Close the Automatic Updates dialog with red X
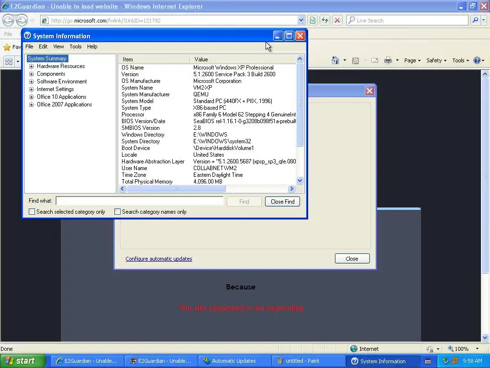Image resolution: width=490 pixels, height=368 pixels. click(x=369, y=91)
